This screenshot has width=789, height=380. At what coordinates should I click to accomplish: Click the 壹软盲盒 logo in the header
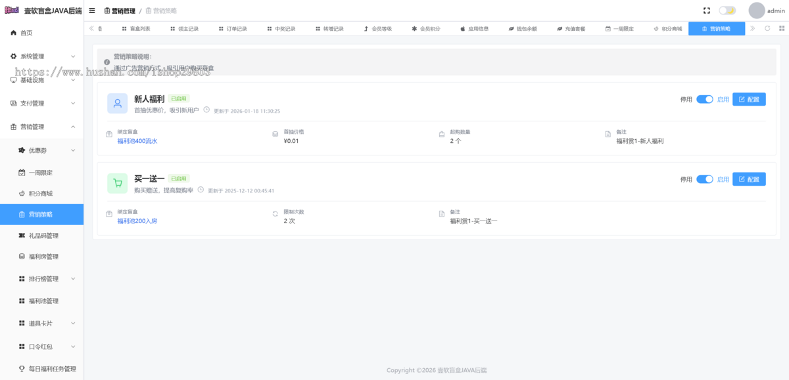11,11
